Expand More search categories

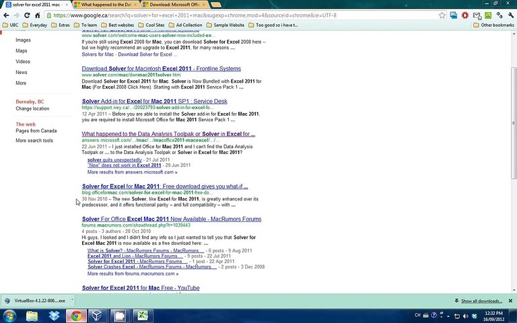point(21,83)
